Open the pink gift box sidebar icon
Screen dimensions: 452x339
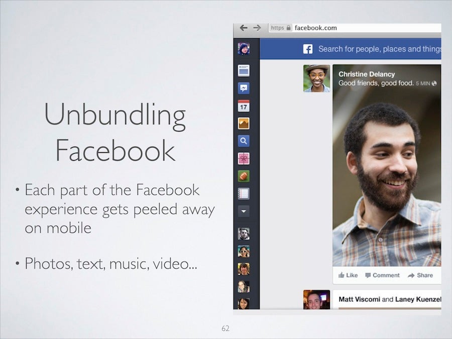tap(244, 159)
